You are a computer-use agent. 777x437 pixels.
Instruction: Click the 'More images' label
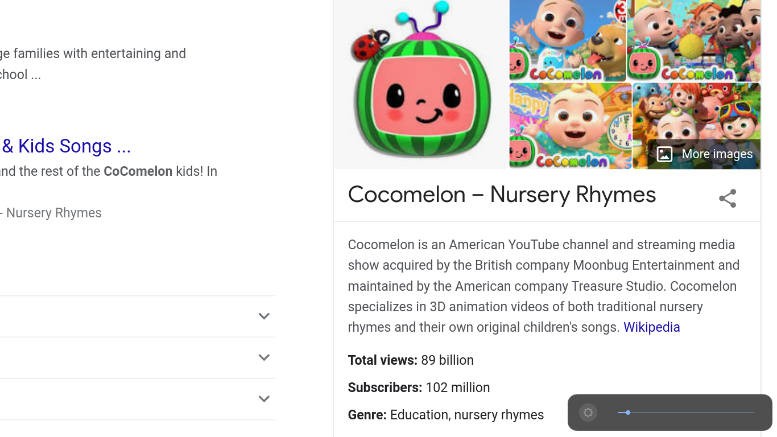(x=717, y=154)
